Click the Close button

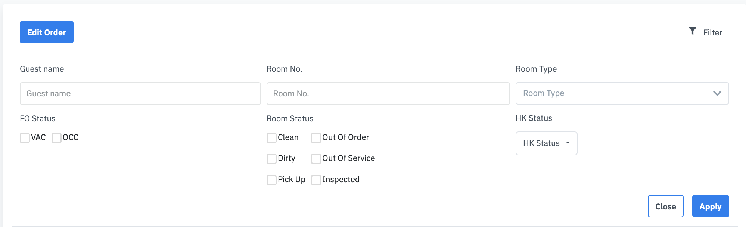[x=665, y=206]
